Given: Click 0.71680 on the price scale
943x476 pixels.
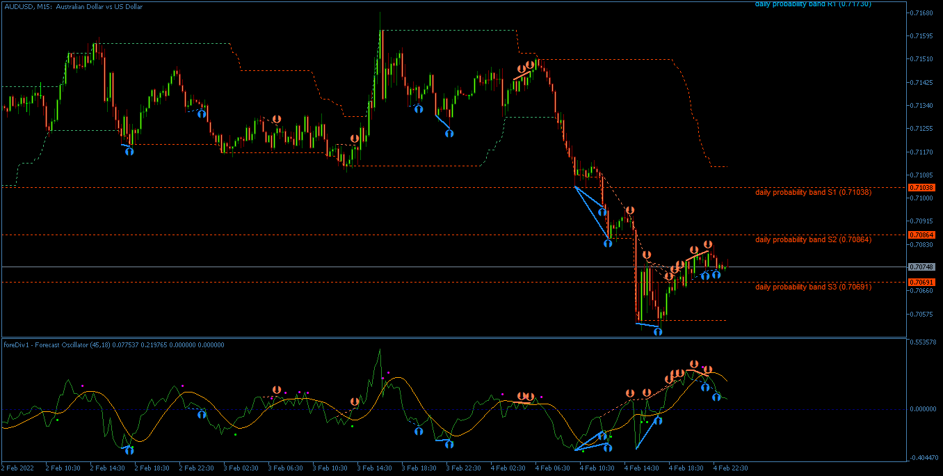Looking at the screenshot, I should pyautogui.click(x=922, y=13).
